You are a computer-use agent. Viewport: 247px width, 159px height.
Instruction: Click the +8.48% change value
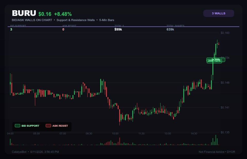(x=63, y=14)
